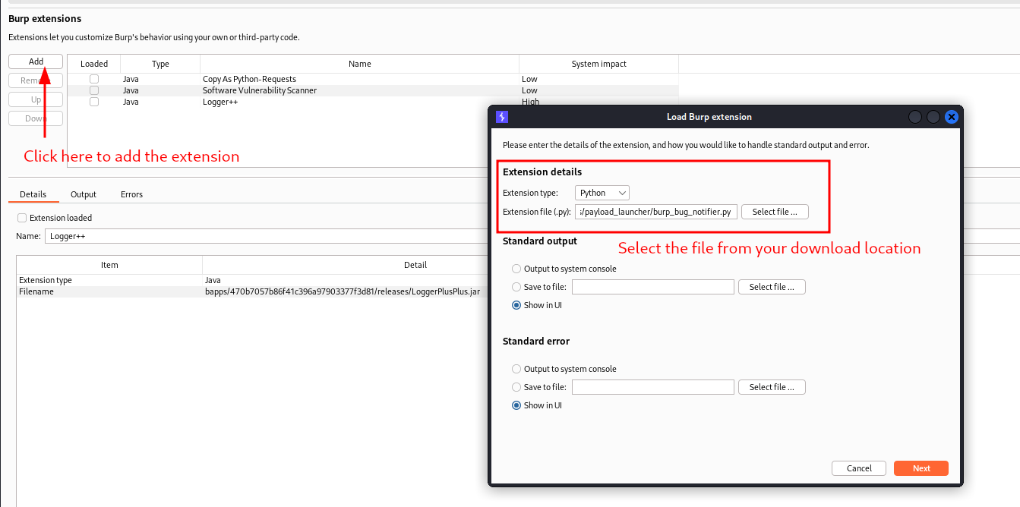Enable the Extension loaded checkbox
Image resolution: width=1020 pixels, height=507 pixels.
22,218
